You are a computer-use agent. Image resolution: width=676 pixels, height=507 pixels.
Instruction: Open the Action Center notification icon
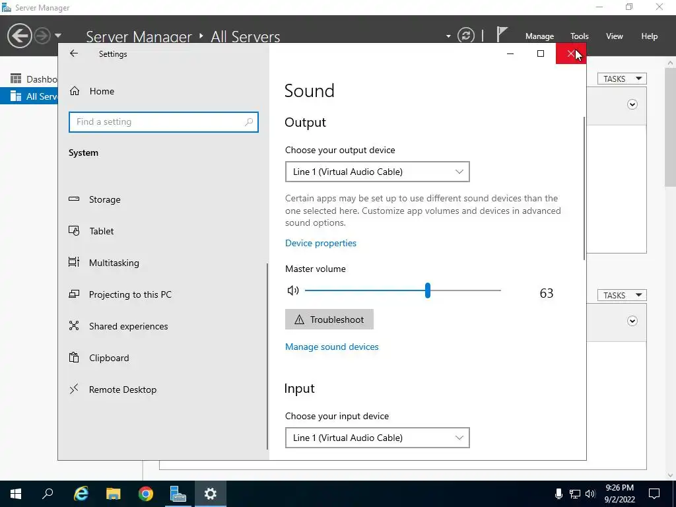[654, 494]
